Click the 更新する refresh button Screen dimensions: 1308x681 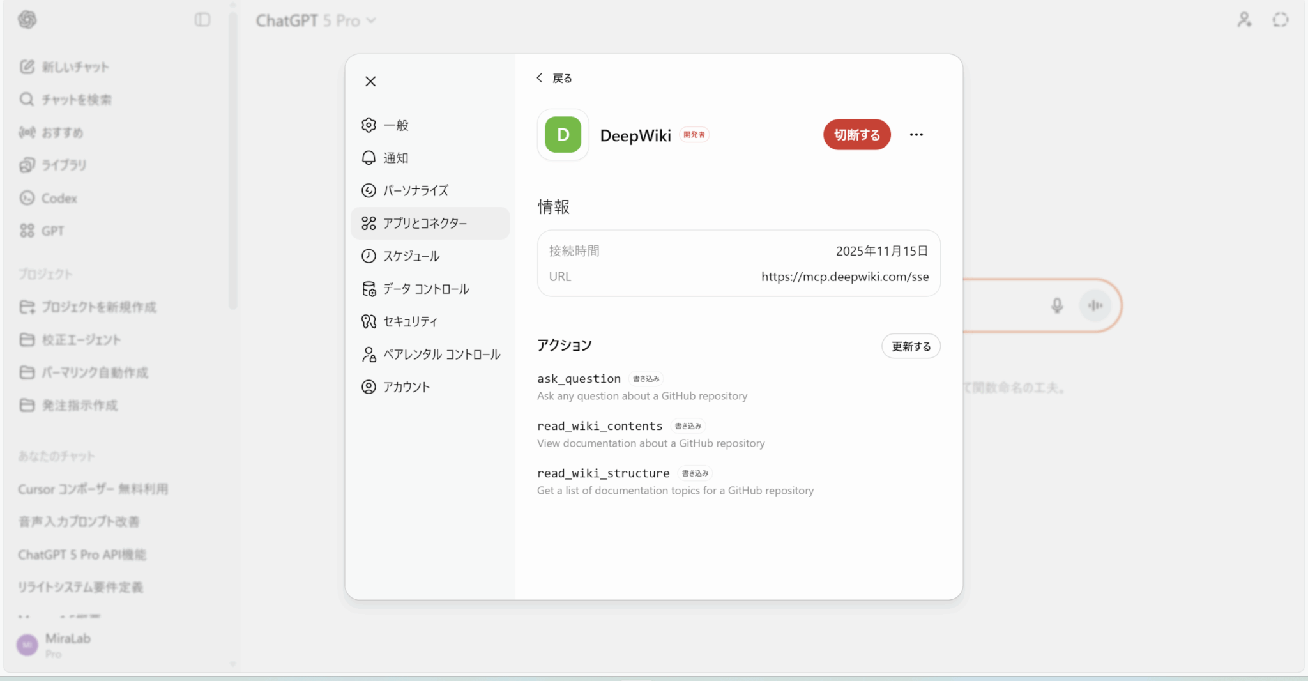911,346
